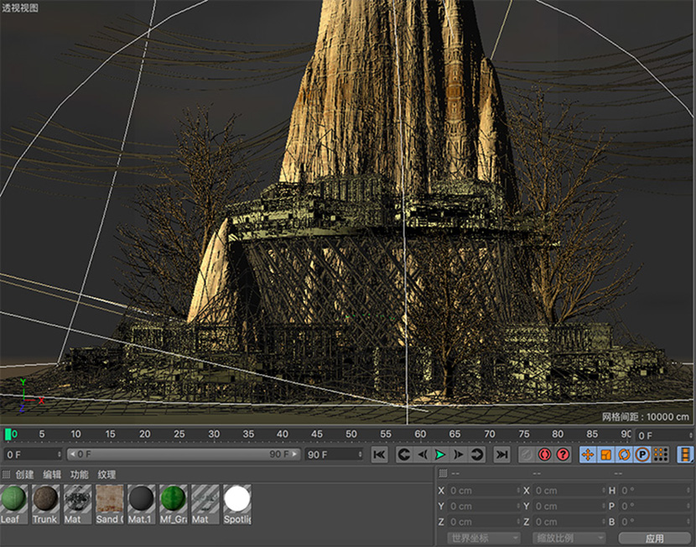This screenshot has height=547, width=696.
Task: Click the 应用 apply button
Action: 655,538
